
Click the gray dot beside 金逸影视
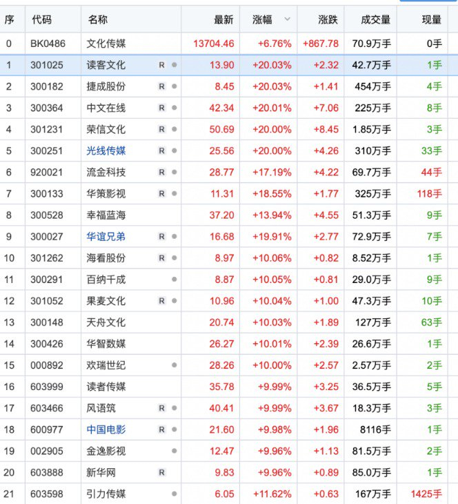174,451
